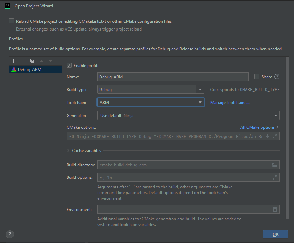Screen dimensions: 294x243
Task: Expand the Build options field
Action: [275, 177]
